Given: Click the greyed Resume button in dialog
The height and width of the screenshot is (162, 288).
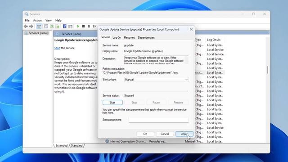Looking at the screenshot, I should point(178,103).
